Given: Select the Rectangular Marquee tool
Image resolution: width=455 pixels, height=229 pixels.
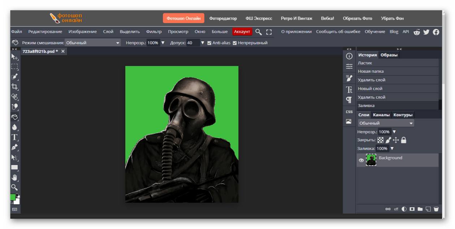Looking at the screenshot, I should point(14,67).
